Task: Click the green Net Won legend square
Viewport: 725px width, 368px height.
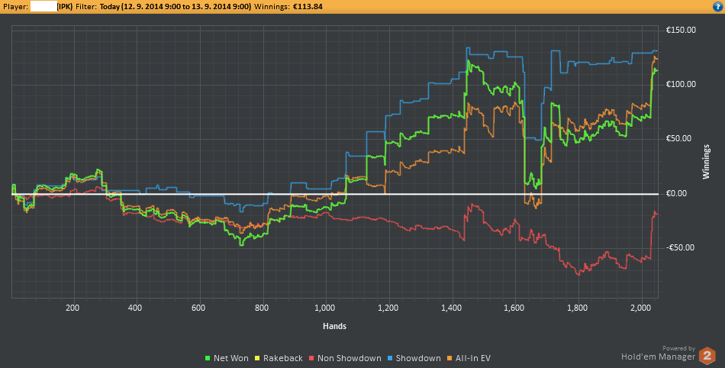Action: pyautogui.click(x=208, y=357)
